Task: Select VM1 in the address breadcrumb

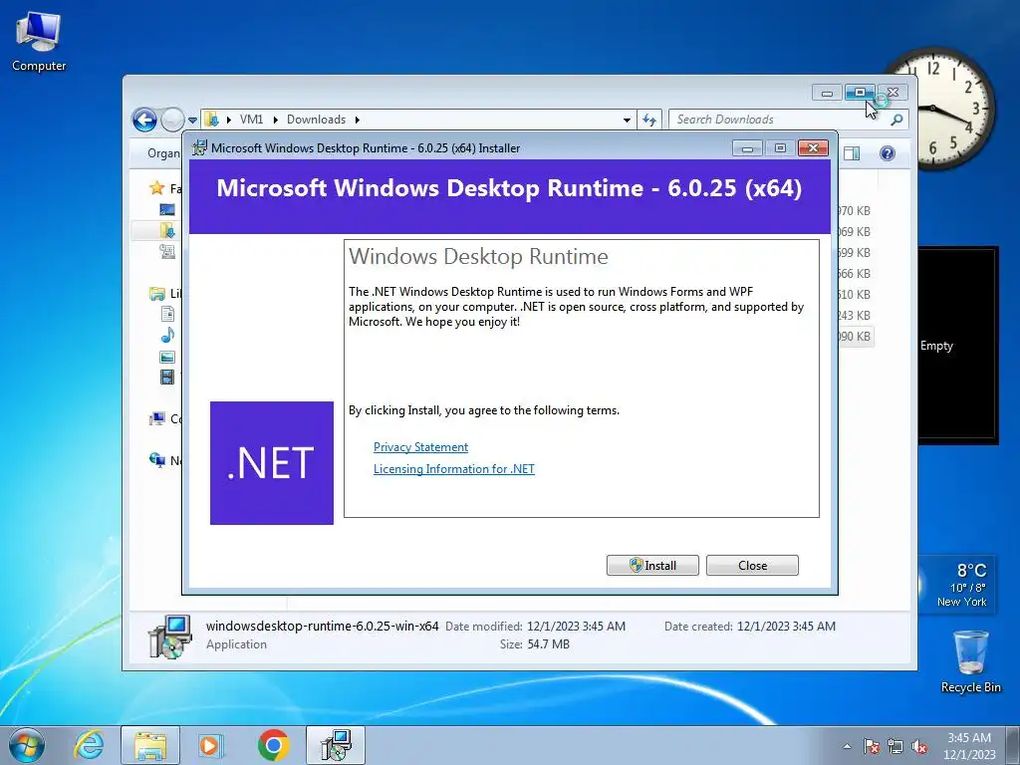Action: pos(251,120)
